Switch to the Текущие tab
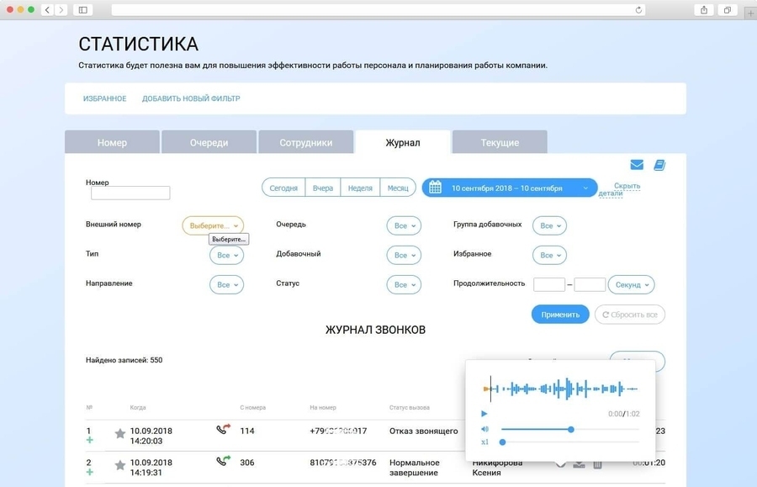This screenshot has width=757, height=487. point(500,142)
